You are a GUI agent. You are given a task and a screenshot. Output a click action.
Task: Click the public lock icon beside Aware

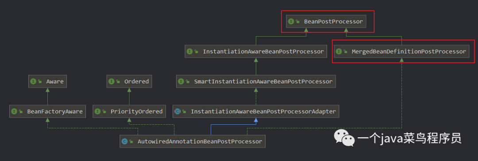(40, 82)
